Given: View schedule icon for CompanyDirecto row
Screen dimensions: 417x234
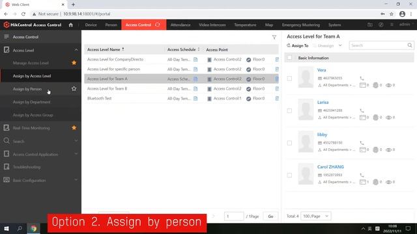Looking at the screenshot, I should click(195, 59).
